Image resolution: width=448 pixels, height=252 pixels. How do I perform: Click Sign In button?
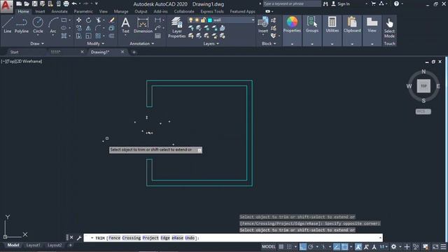(x=341, y=4)
